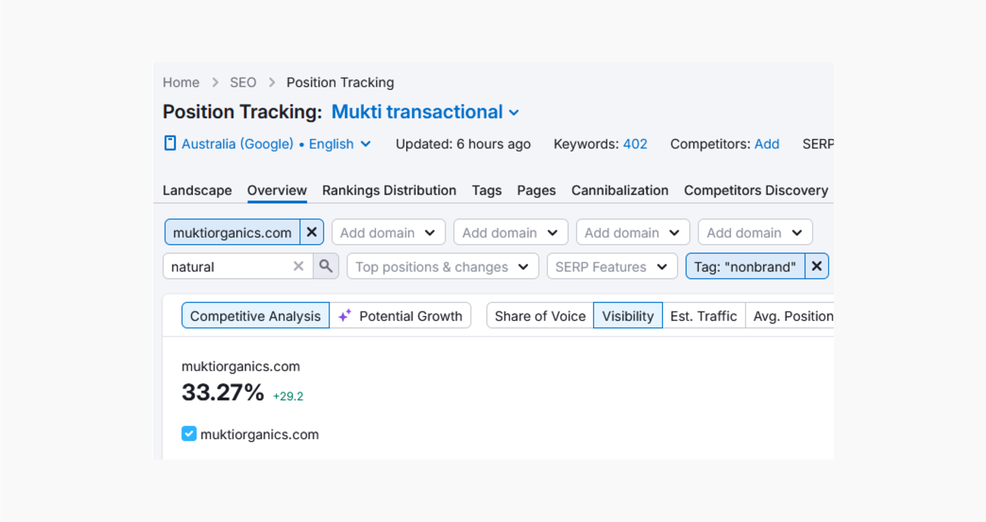This screenshot has width=986, height=522.
Task: Select the Potential Growth button
Action: 400,316
